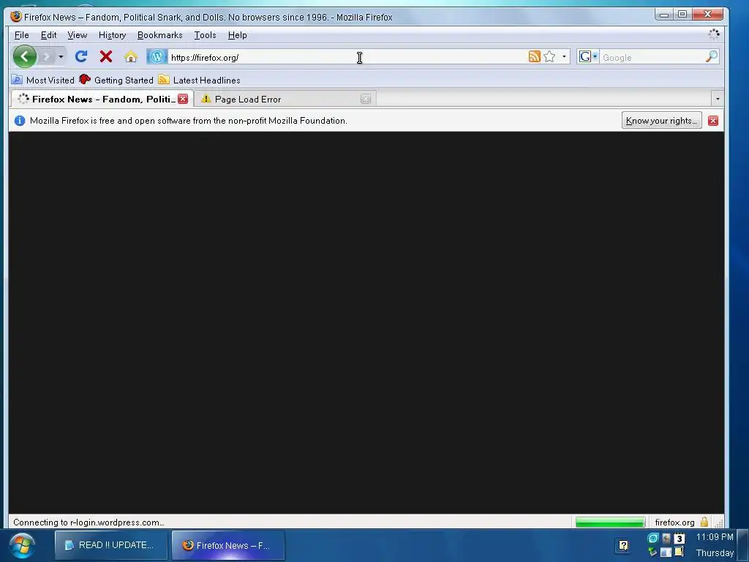Click the yellow sticky note tray icon
The height and width of the screenshot is (562, 749).
click(680, 552)
